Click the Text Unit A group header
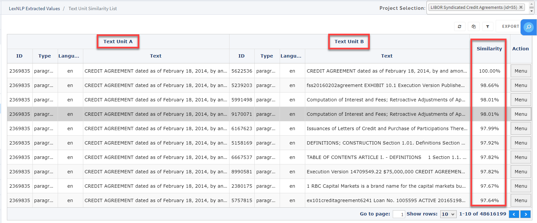537x223 pixels. [x=118, y=42]
